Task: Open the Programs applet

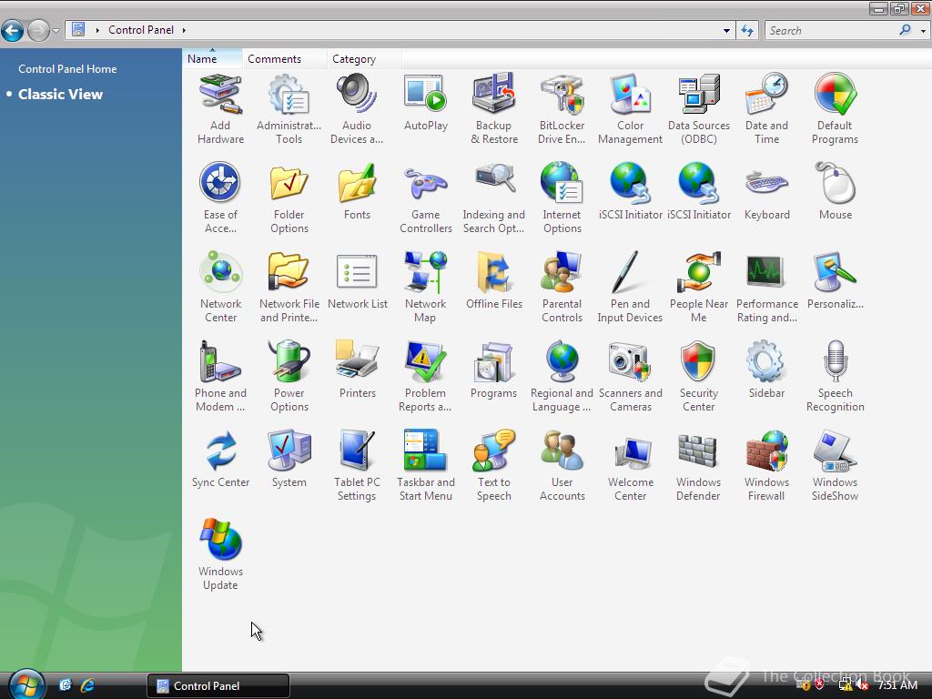Action: pos(494,370)
